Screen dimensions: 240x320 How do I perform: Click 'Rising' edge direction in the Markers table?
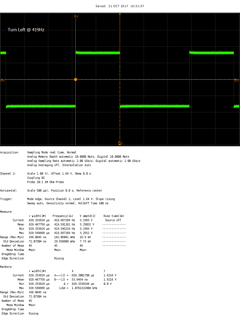pyautogui.click(x=33, y=313)
